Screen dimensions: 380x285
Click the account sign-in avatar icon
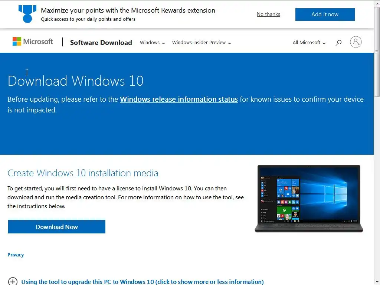pos(356,42)
